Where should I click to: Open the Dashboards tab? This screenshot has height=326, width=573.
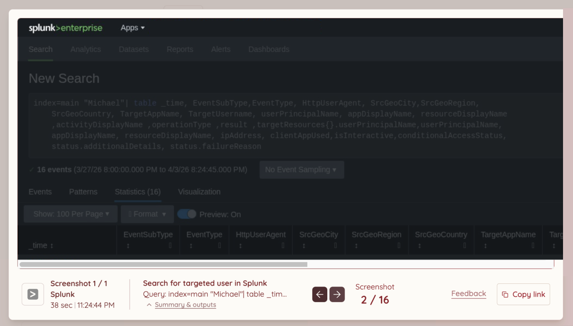(x=269, y=49)
